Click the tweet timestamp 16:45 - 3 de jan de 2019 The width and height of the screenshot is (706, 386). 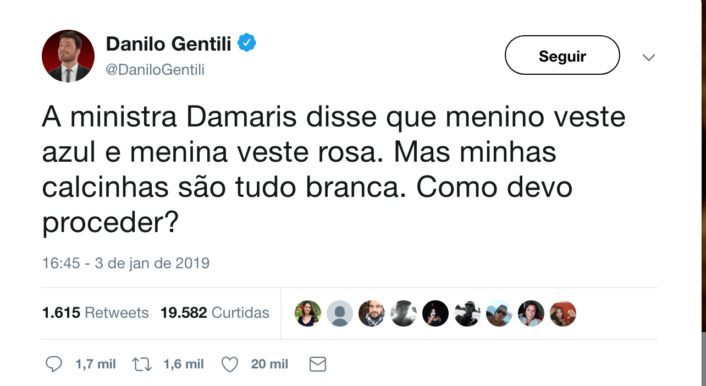tap(126, 263)
